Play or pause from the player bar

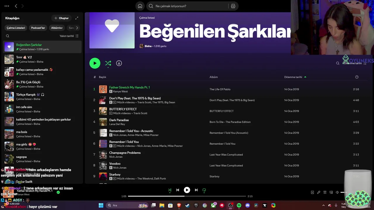click(x=187, y=190)
